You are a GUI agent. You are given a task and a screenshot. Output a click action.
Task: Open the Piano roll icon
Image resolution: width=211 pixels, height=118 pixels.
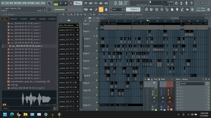click(152, 10)
